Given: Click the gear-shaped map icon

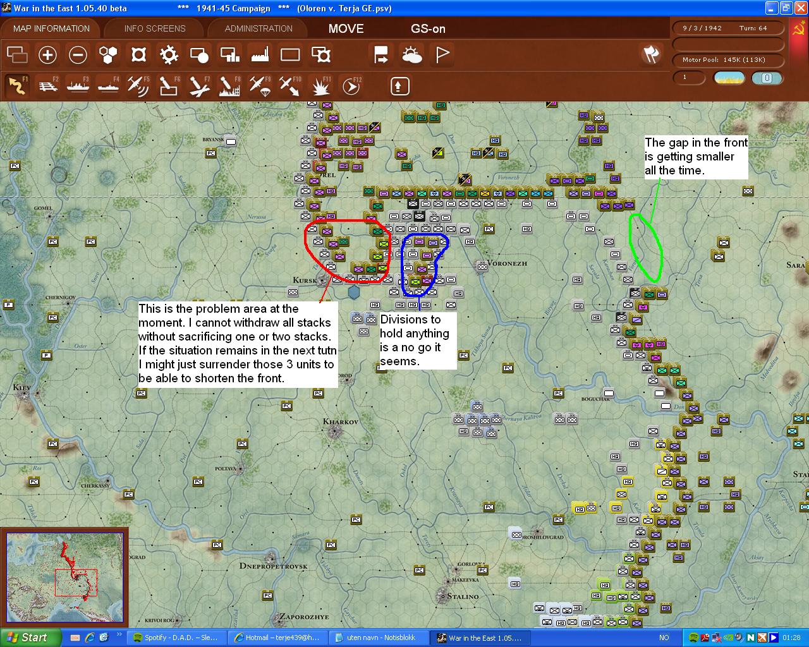Looking at the screenshot, I should (169, 55).
